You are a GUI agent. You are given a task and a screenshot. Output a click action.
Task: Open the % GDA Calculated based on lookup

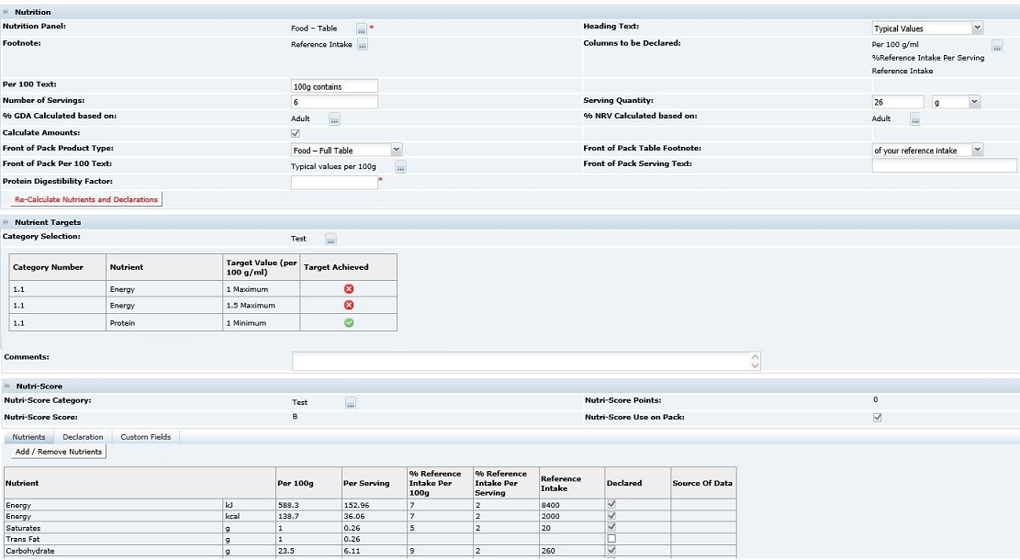[x=333, y=118]
